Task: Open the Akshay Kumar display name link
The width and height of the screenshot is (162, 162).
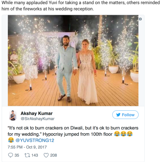Action: point(37,113)
